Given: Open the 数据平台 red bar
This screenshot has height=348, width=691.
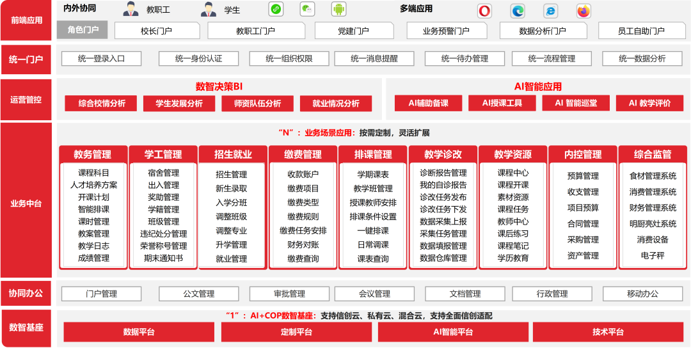Looking at the screenshot, I should [139, 332].
